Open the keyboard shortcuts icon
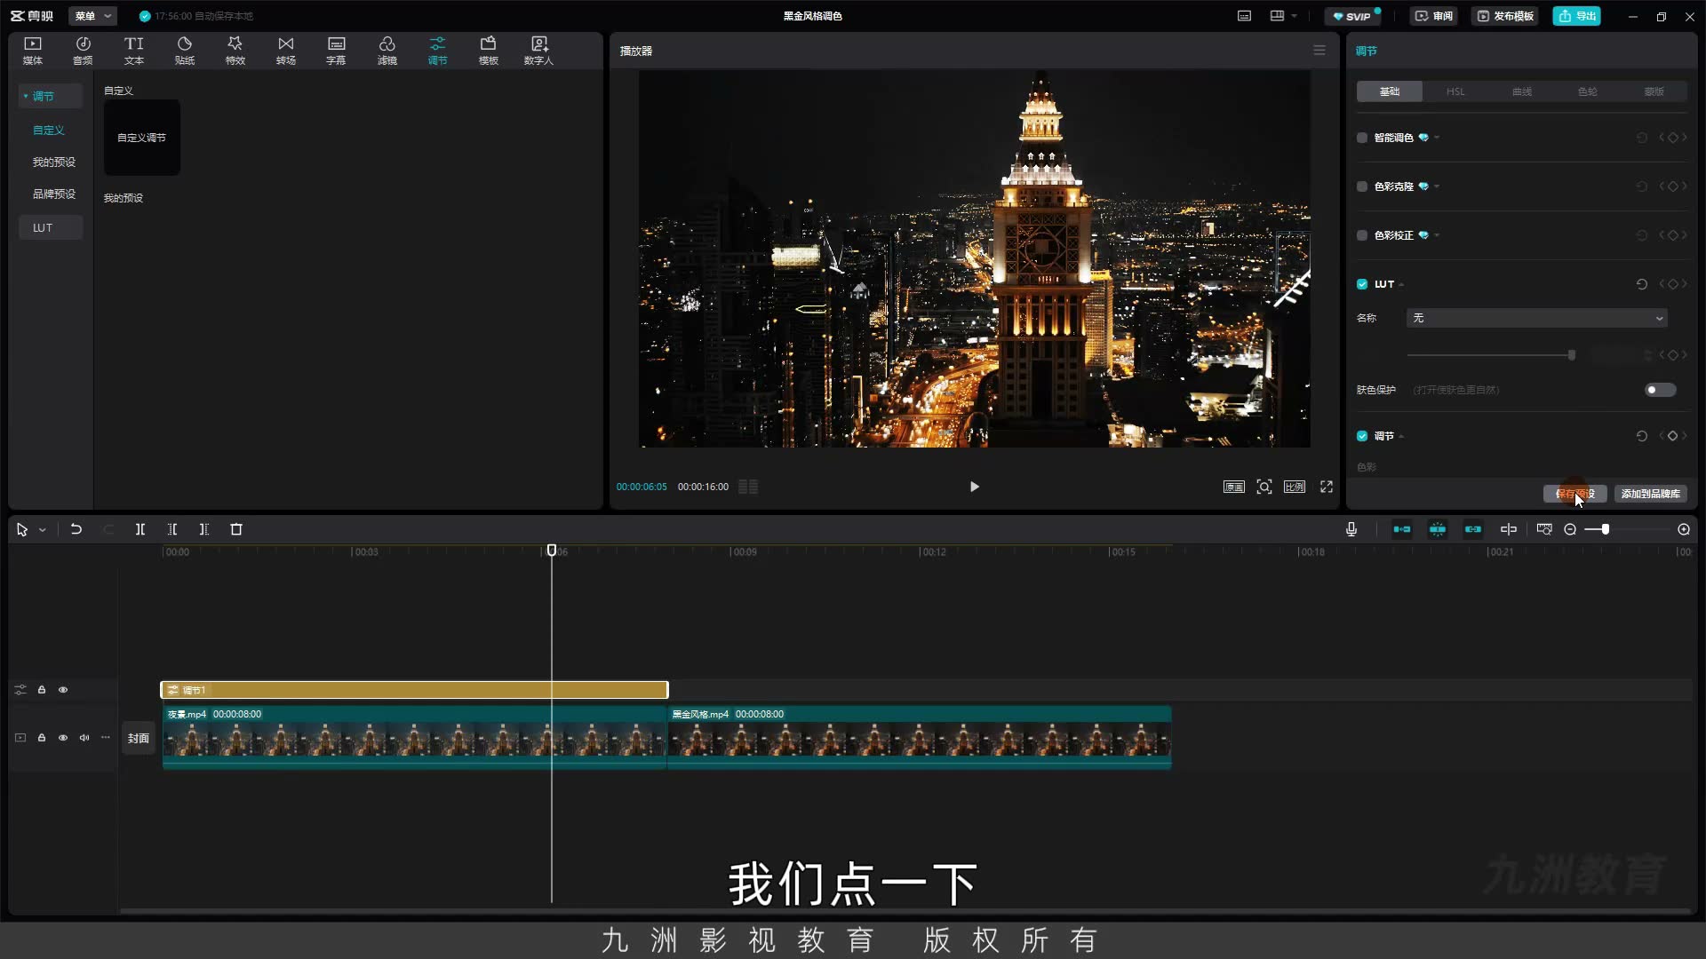 coord(1245,16)
